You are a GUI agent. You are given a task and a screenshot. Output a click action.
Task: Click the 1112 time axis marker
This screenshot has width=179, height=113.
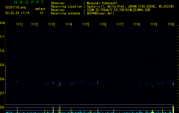[34, 24]
